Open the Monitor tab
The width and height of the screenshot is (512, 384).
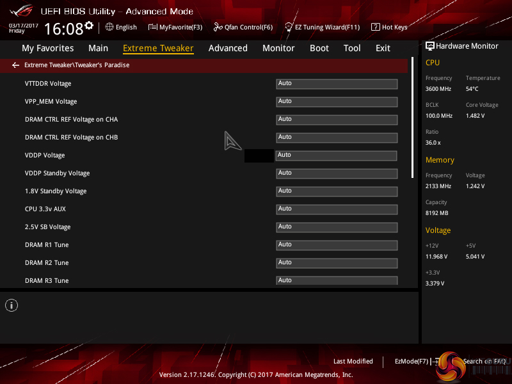(278, 48)
